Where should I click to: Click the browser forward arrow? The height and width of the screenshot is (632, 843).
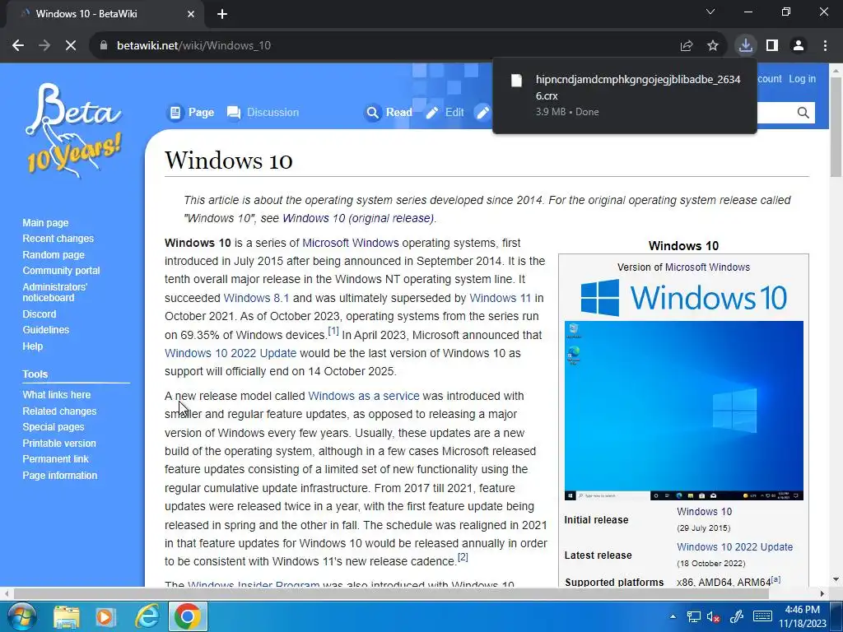[x=44, y=46]
